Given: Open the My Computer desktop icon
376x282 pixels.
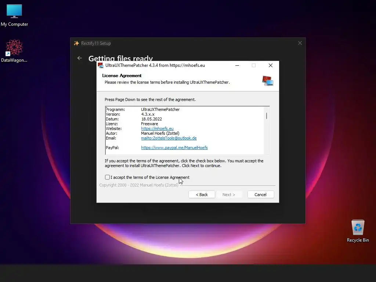Looking at the screenshot, I should click(x=14, y=15).
